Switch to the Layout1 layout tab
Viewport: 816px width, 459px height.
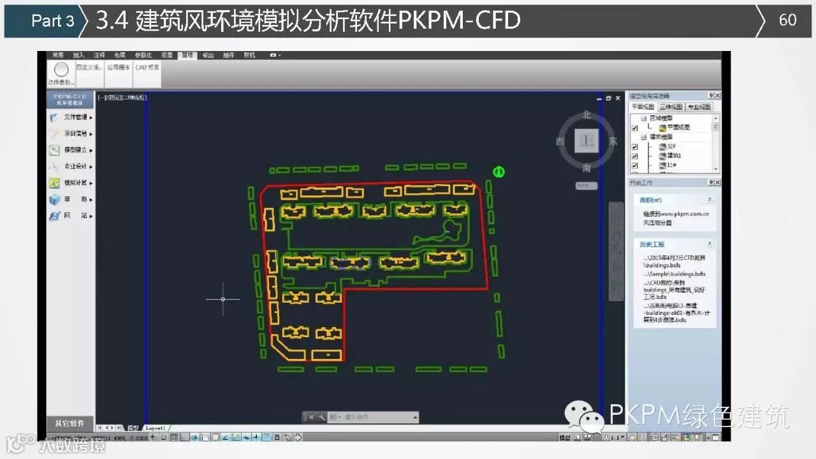(156, 428)
